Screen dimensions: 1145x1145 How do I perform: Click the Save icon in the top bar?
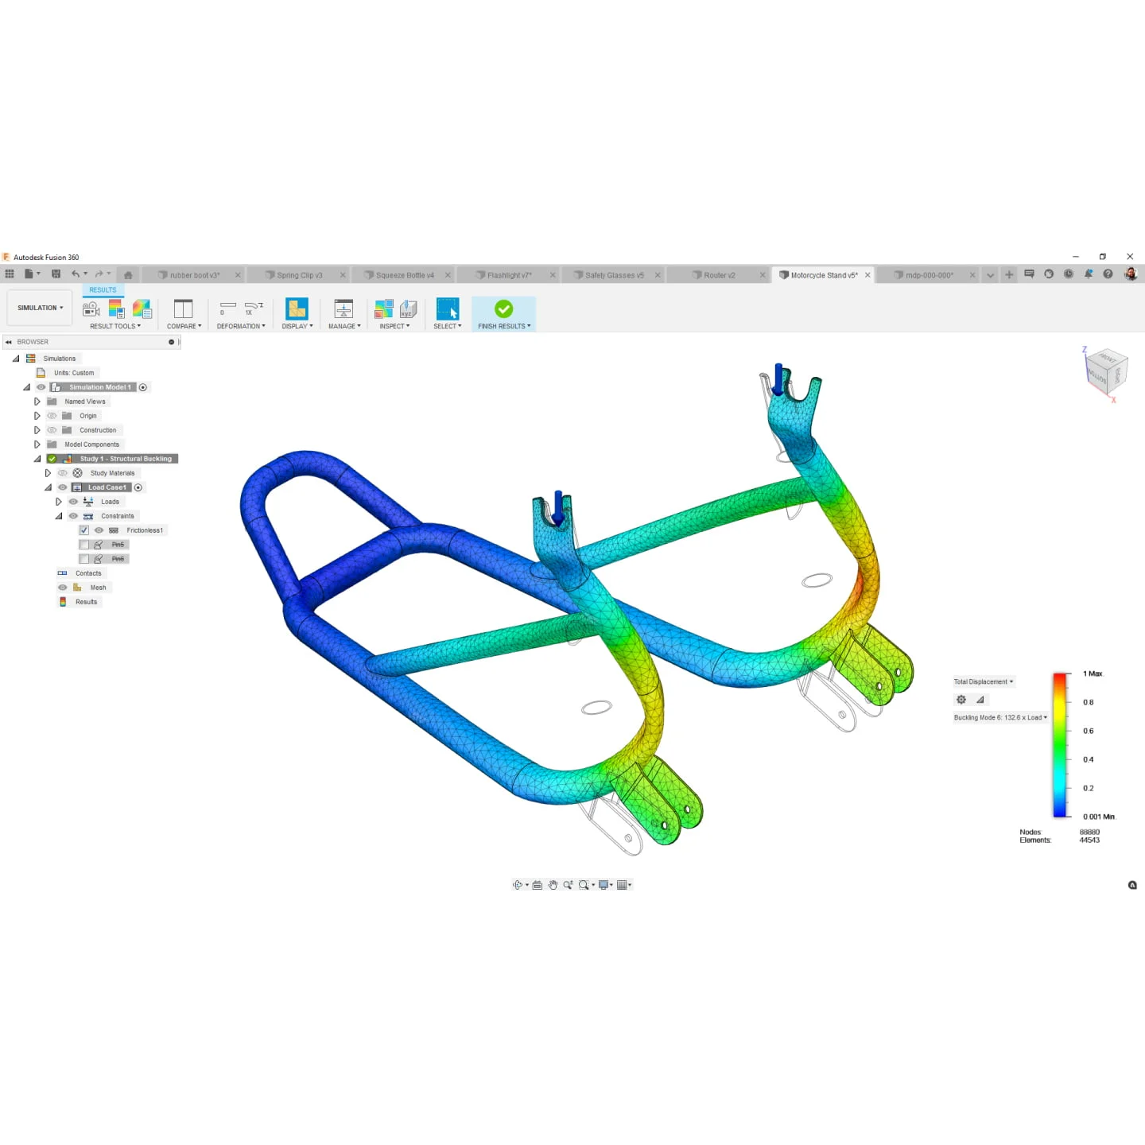[x=56, y=274]
